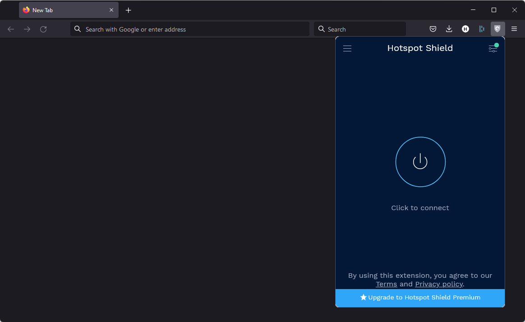This screenshot has height=322, width=525.
Task: Click the 'Hotspot Shield' panel title
Action: point(420,48)
